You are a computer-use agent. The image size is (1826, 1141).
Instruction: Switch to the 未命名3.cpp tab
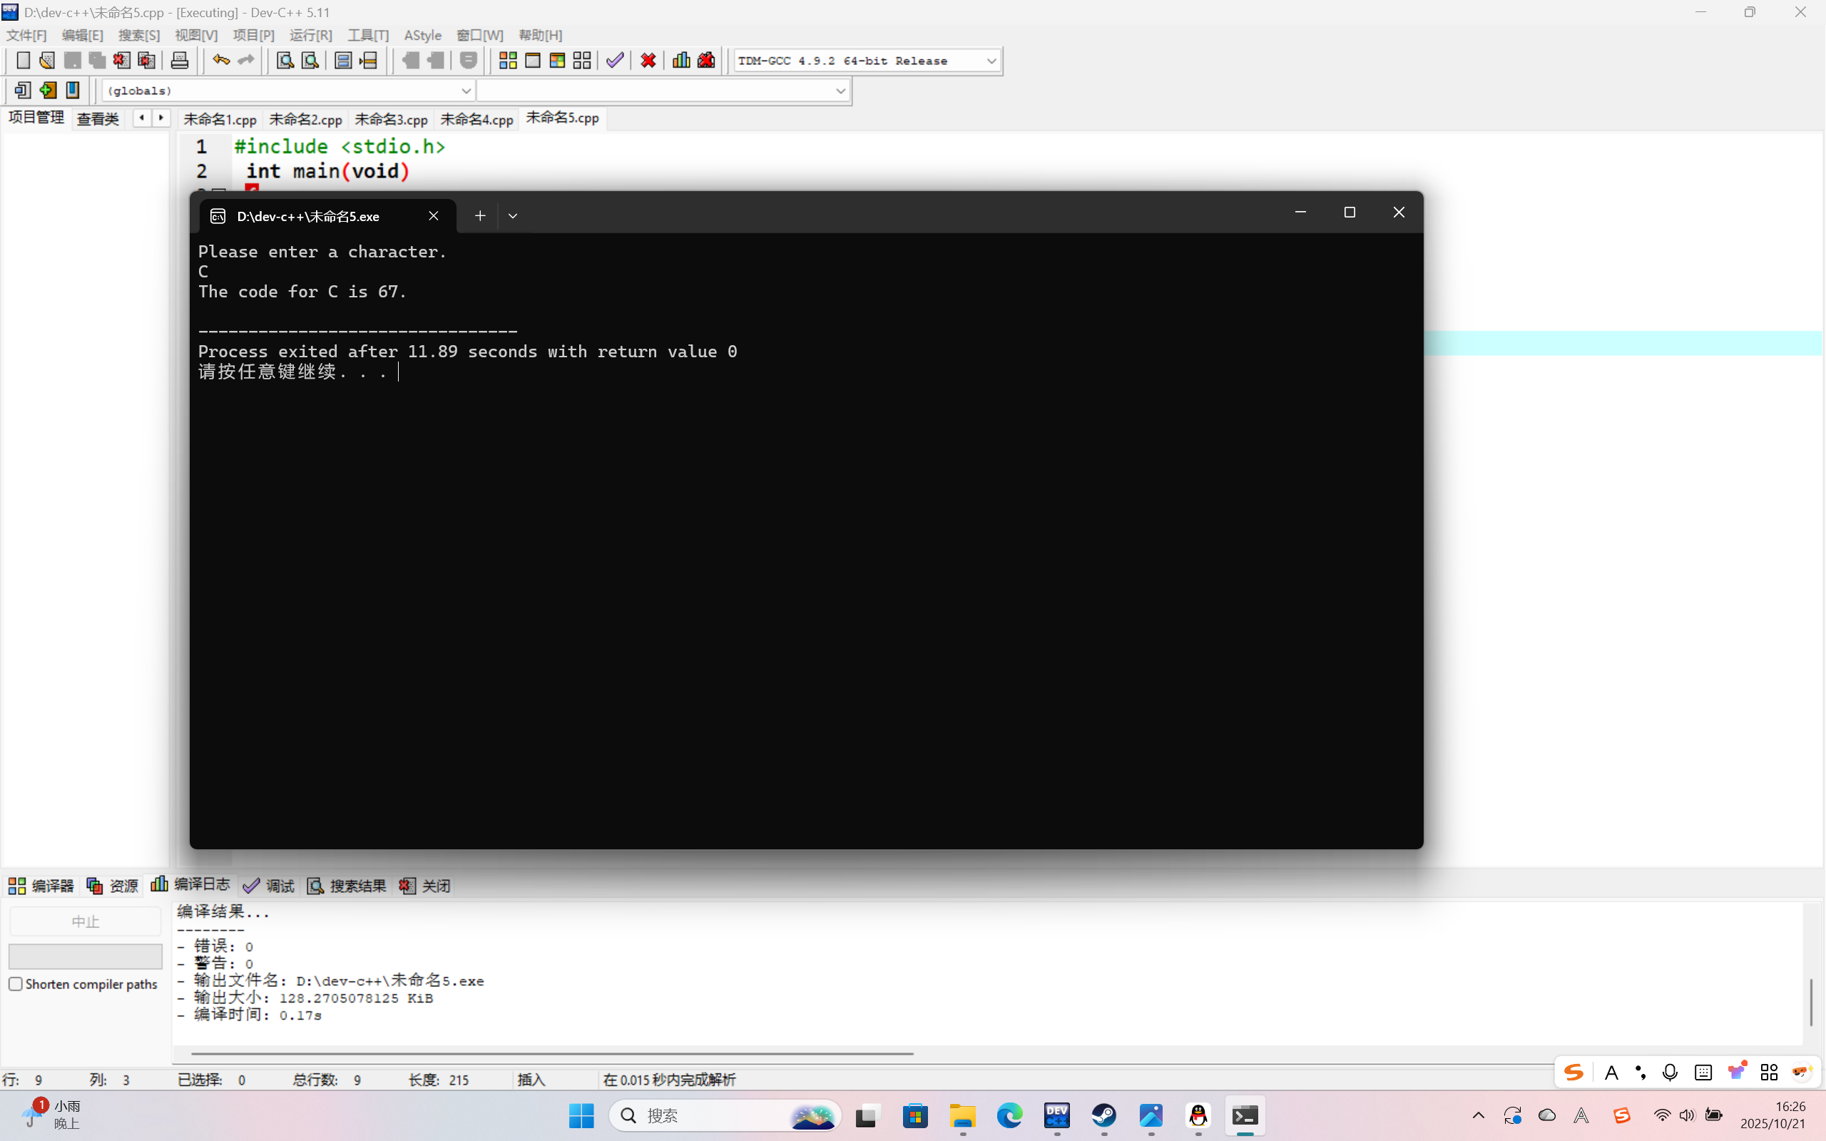pos(391,119)
